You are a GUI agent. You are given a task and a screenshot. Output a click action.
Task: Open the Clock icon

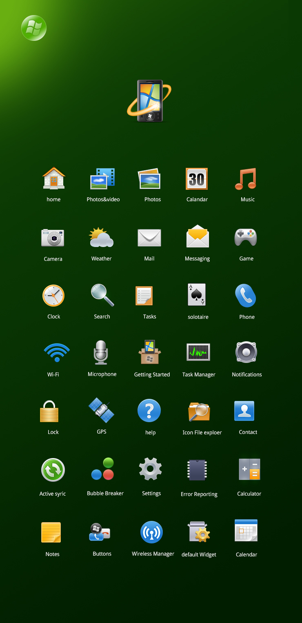click(x=53, y=296)
